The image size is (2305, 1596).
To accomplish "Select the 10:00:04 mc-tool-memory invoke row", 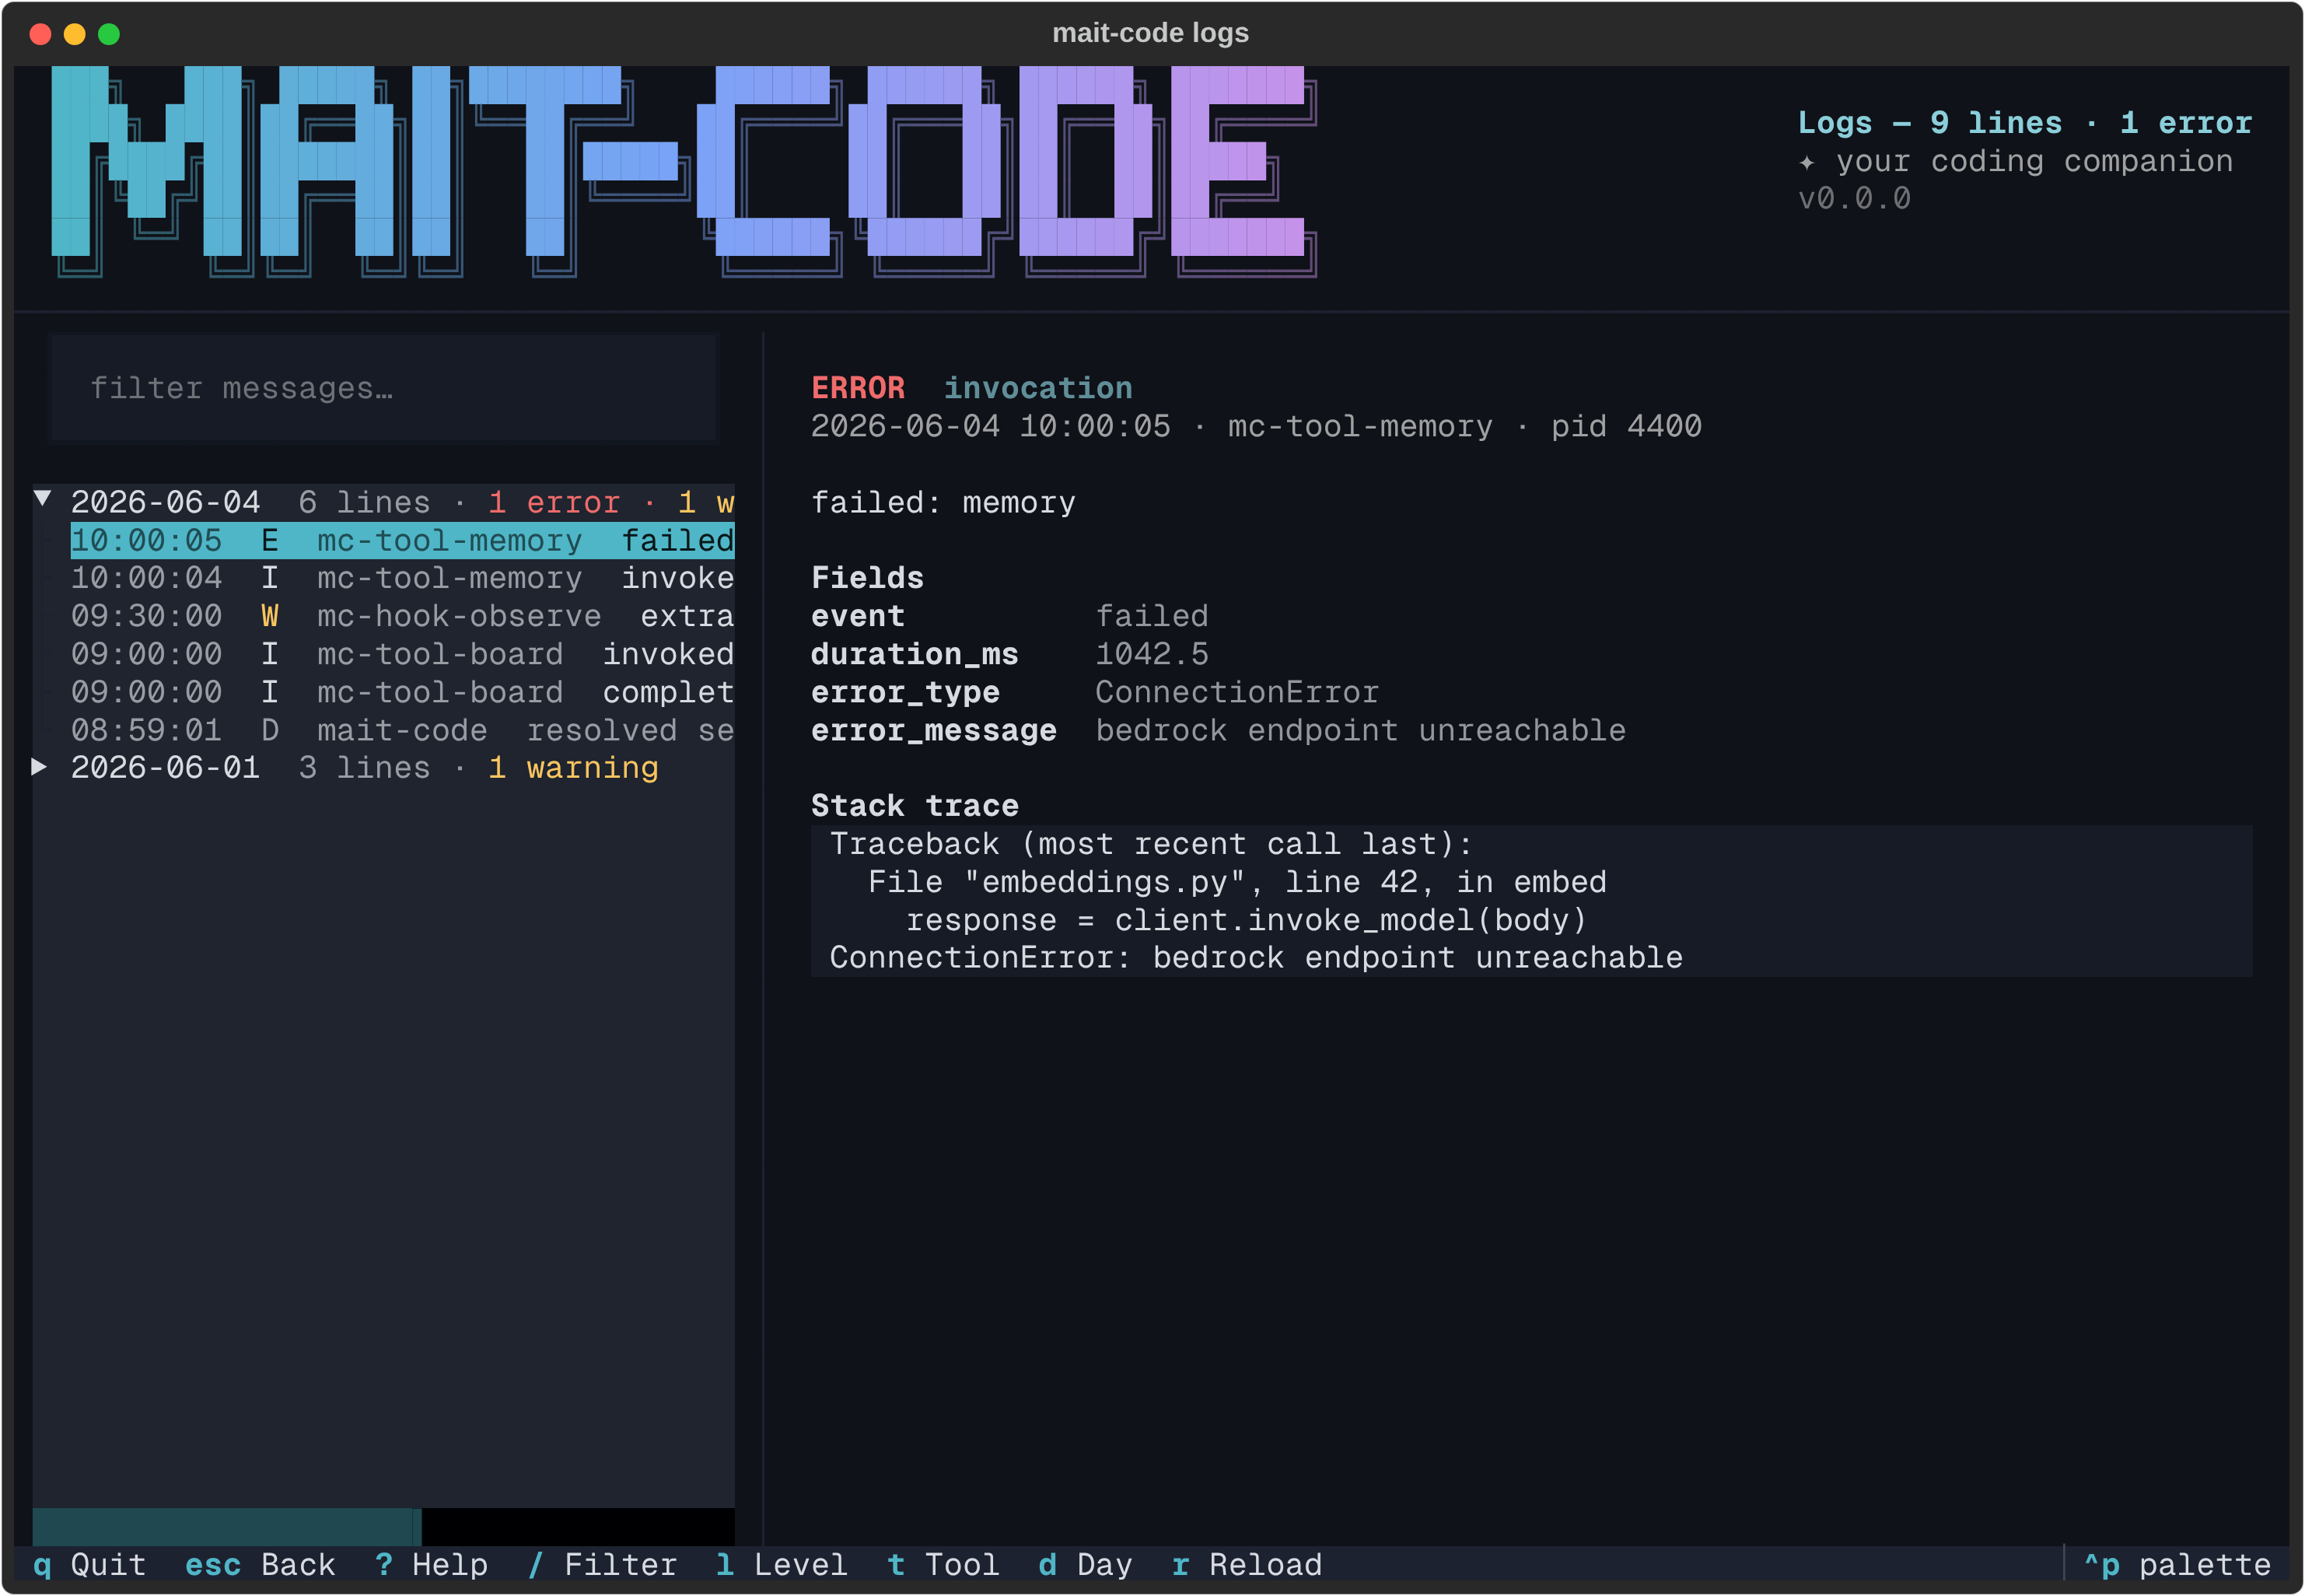I will [x=402, y=578].
